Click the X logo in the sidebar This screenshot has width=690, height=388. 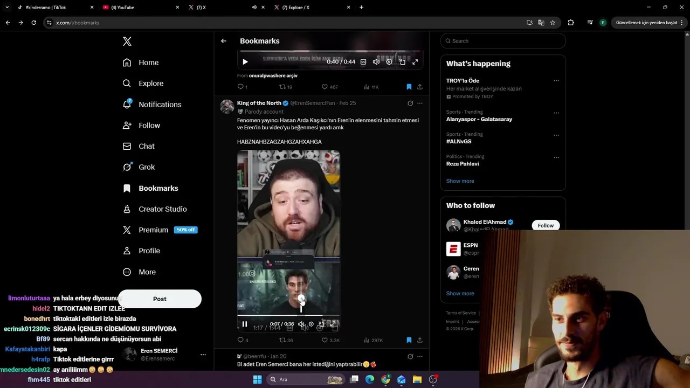[x=127, y=41]
